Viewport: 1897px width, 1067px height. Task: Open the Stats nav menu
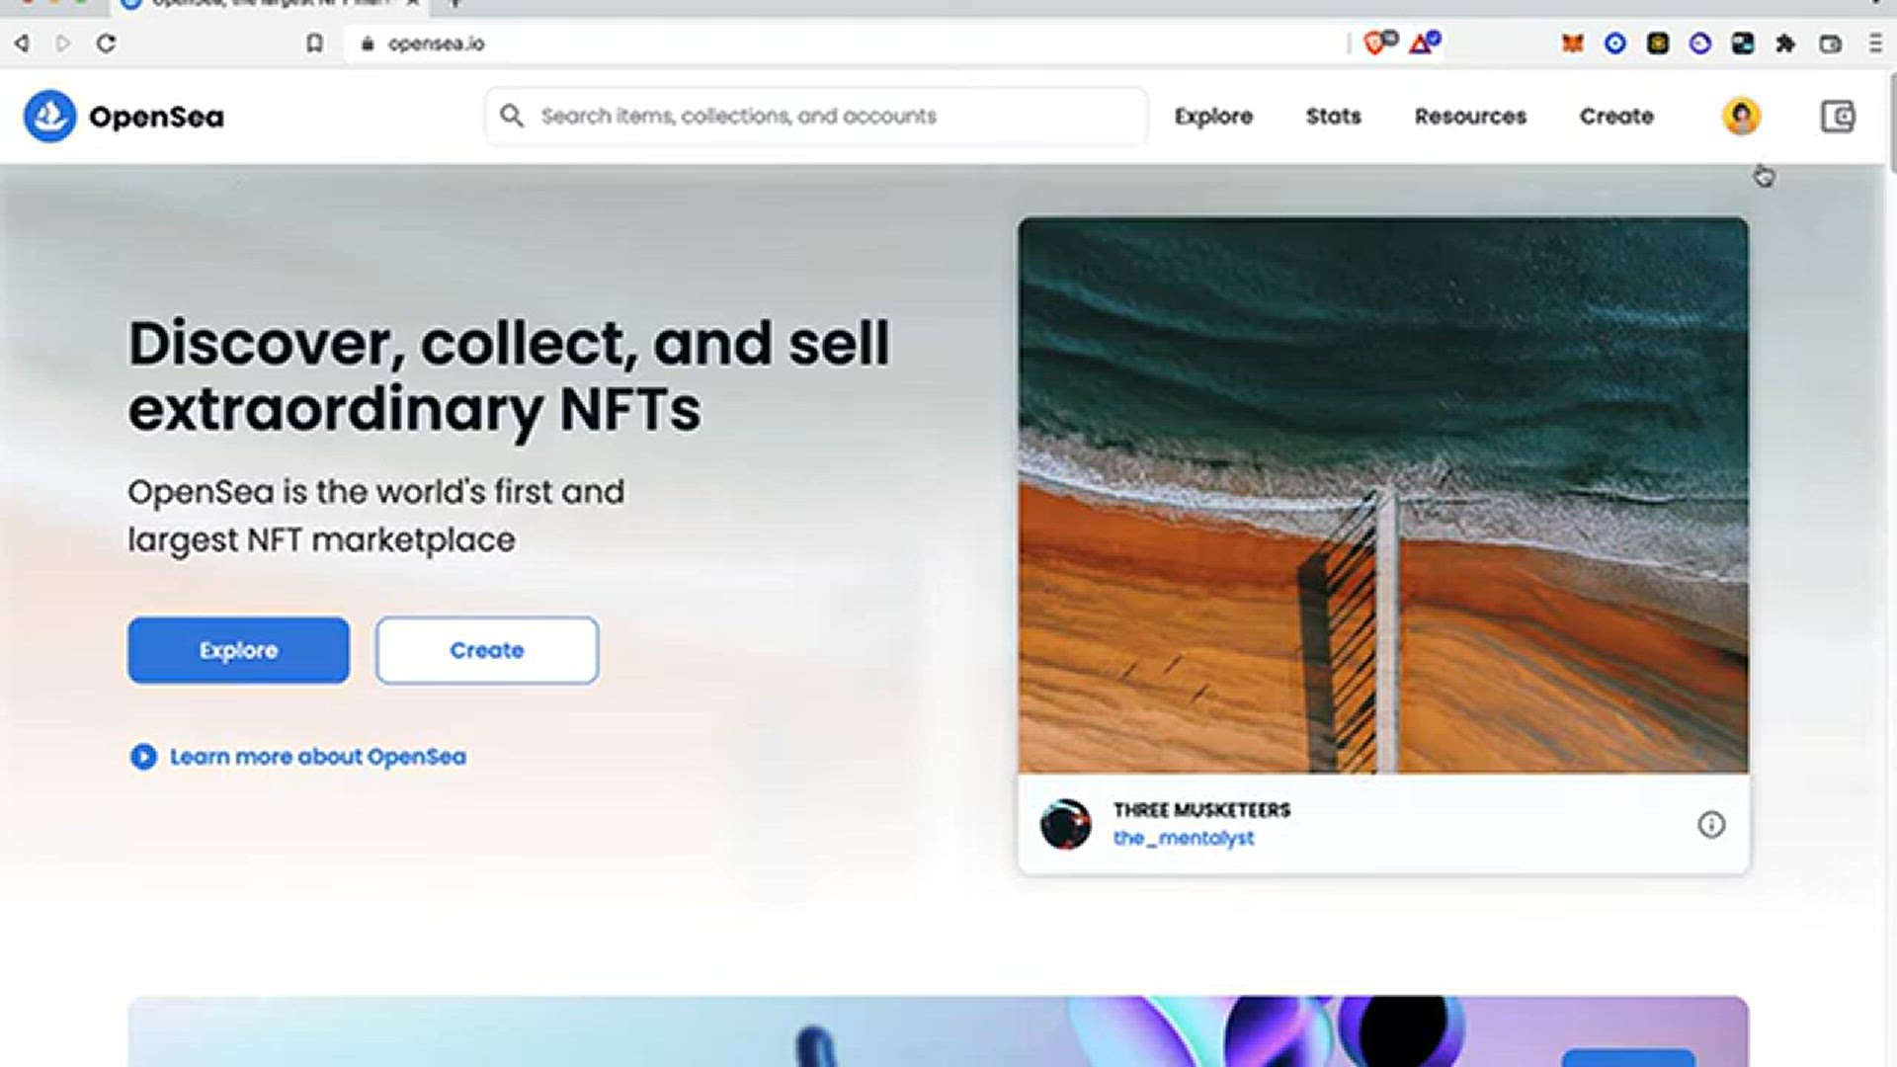(x=1333, y=117)
